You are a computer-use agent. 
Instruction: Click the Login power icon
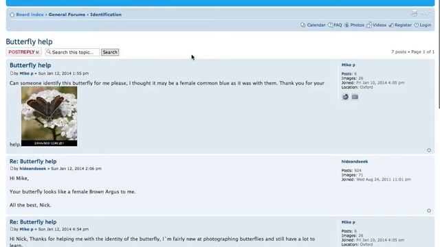[x=417, y=25]
